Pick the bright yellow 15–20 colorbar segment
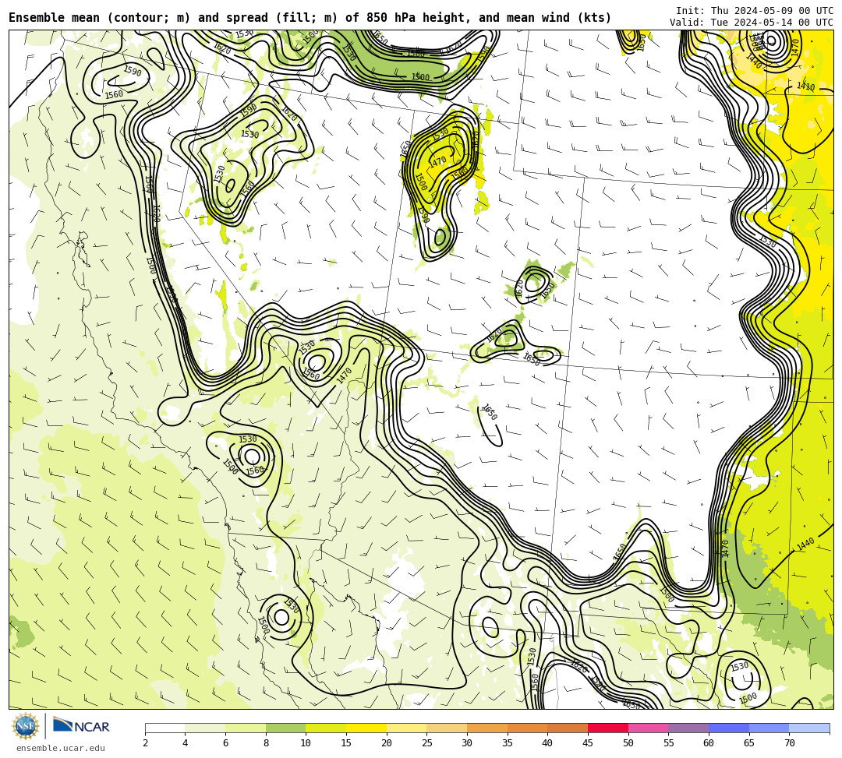Screen dimensions: 842x758 [x=366, y=728]
